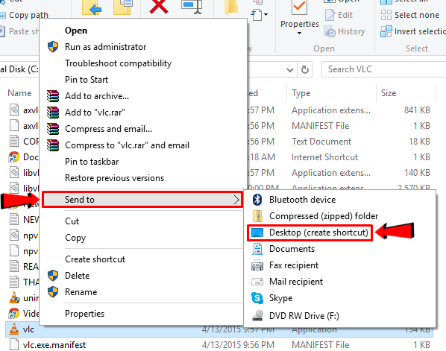This screenshot has height=351, width=446.
Task: Refresh the folder with reload button
Action: [x=304, y=69]
